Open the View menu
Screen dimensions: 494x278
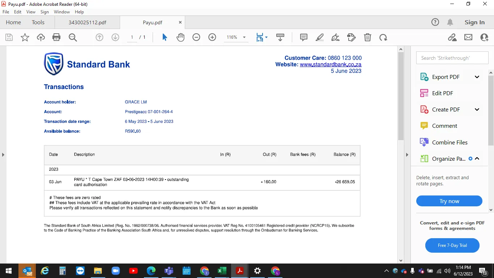(31, 12)
